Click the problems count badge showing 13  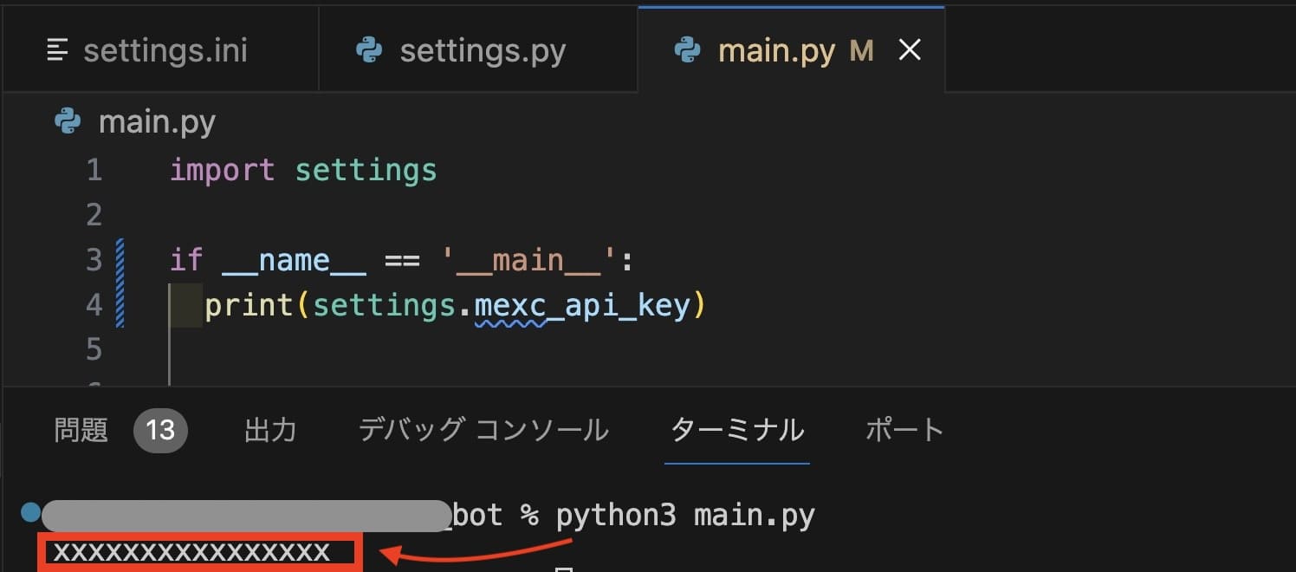(160, 430)
